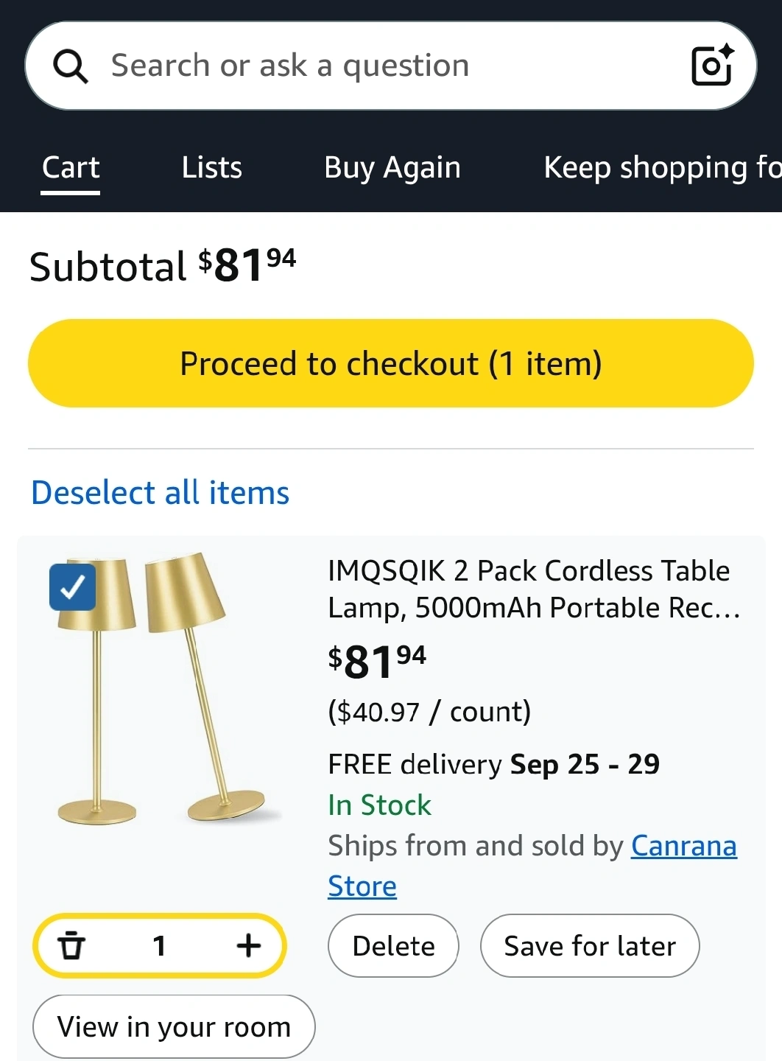Viewport: 782px width, 1061px height.
Task: Open the Keep shopping for tab
Action: pyautogui.click(x=661, y=168)
